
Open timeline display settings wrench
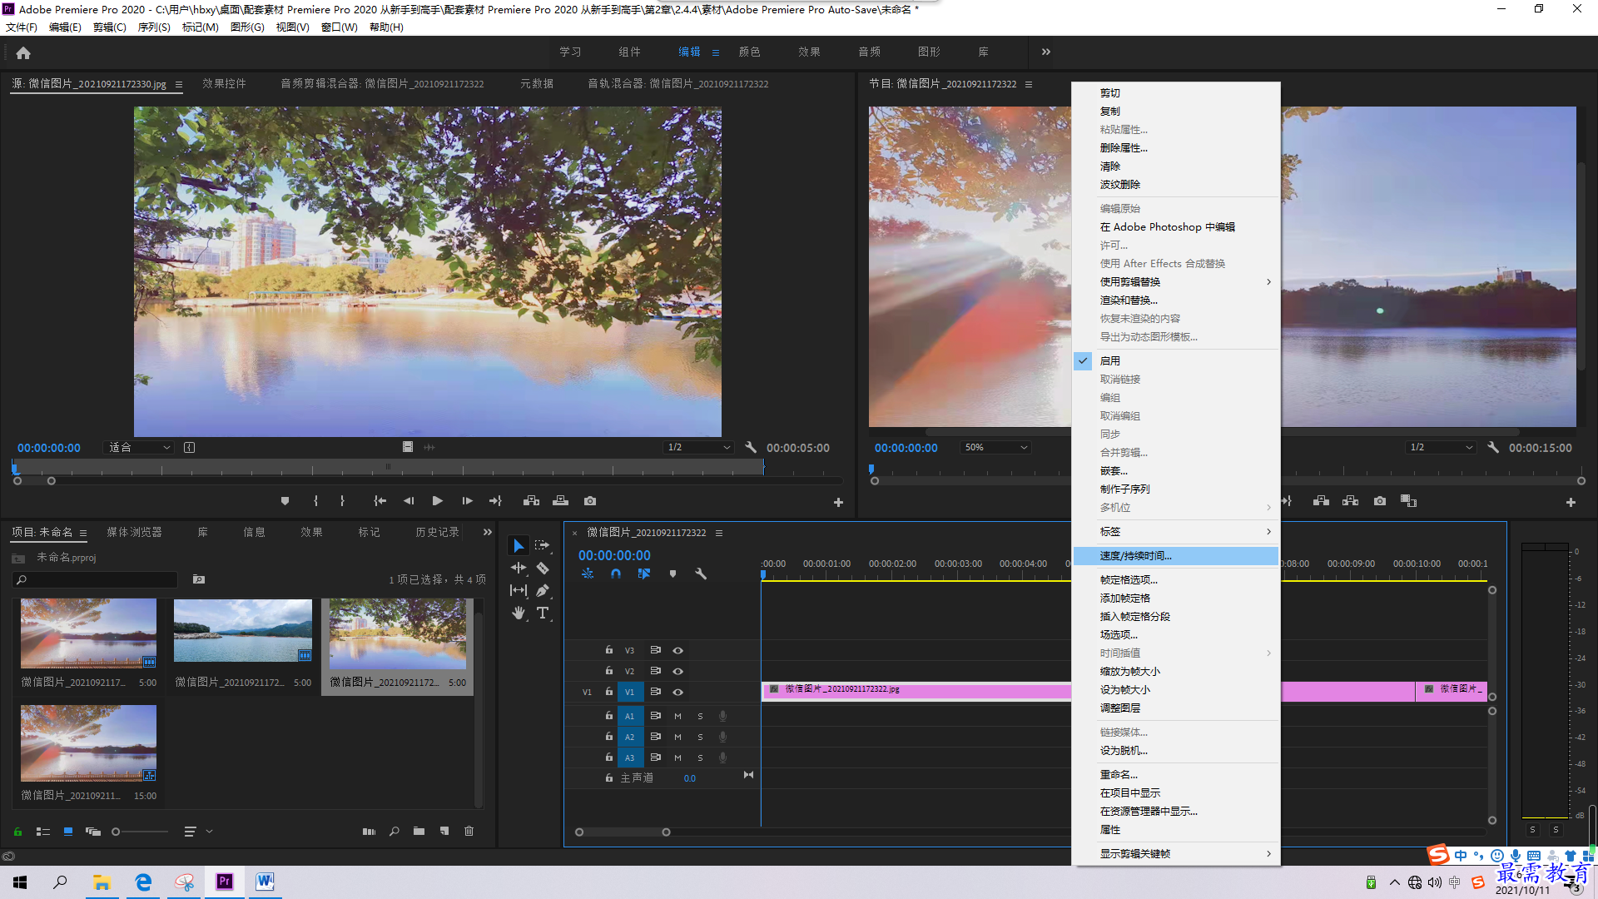[701, 574]
